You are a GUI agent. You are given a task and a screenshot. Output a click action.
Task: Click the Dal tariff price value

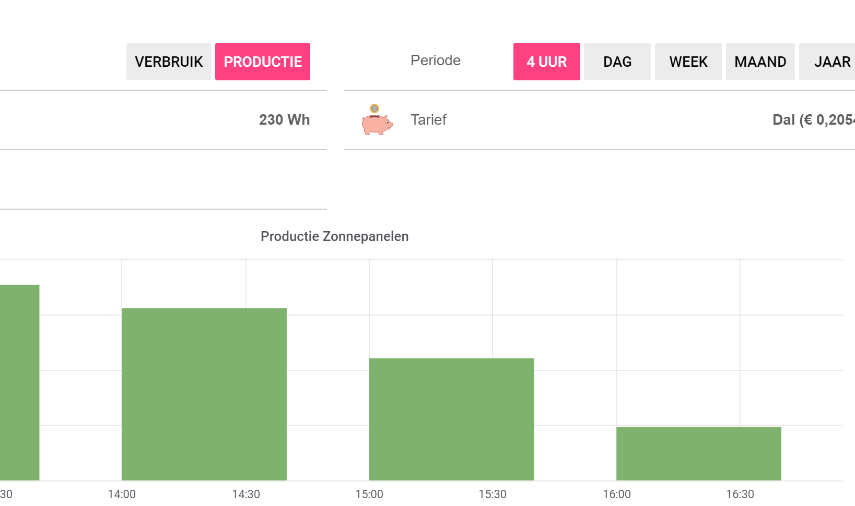pos(814,120)
